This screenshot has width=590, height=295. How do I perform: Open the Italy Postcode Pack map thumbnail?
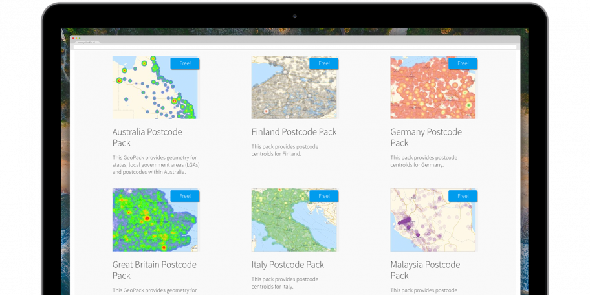[294, 220]
